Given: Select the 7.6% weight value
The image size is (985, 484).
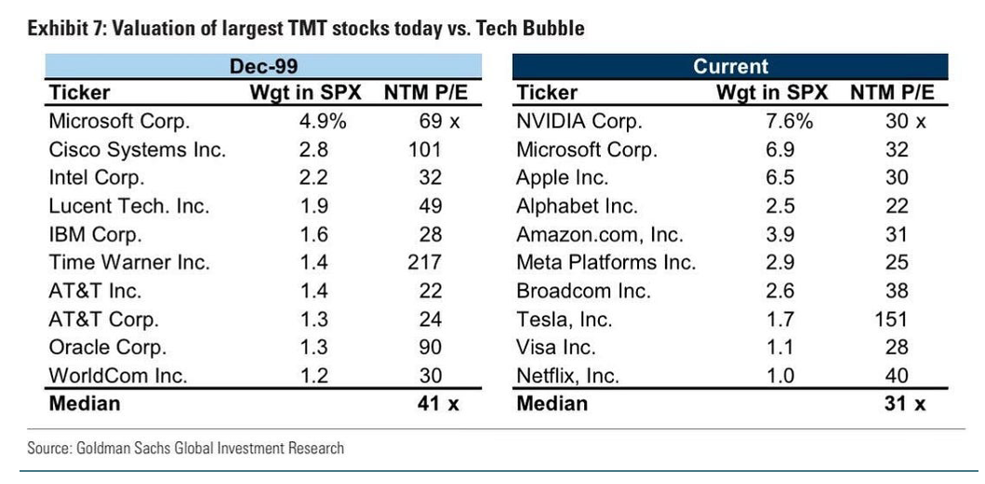Looking at the screenshot, I should pyautogui.click(x=789, y=121).
